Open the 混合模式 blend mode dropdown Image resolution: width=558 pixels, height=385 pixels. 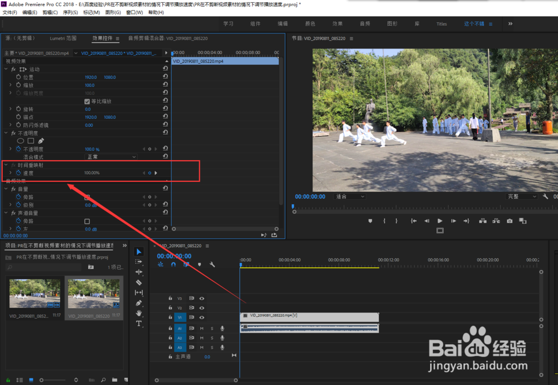point(110,157)
